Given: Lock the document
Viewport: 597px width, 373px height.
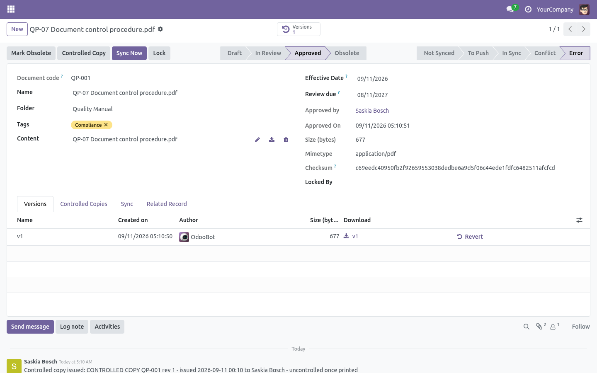Looking at the screenshot, I should [x=159, y=53].
